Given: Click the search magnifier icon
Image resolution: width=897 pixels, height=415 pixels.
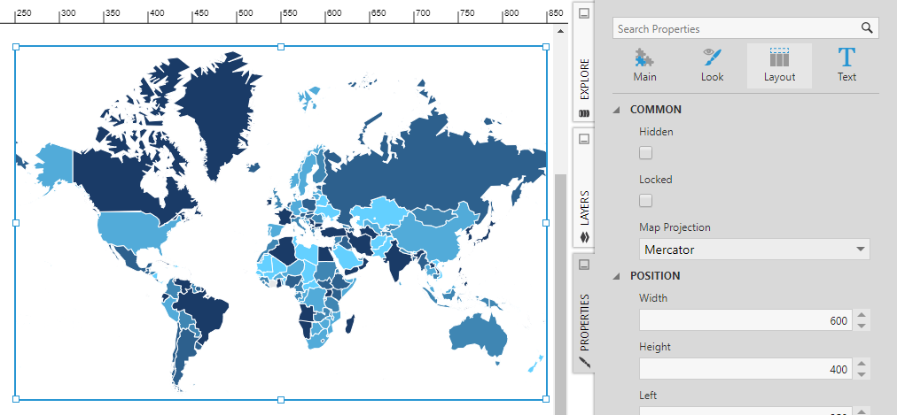Looking at the screenshot, I should pyautogui.click(x=867, y=28).
